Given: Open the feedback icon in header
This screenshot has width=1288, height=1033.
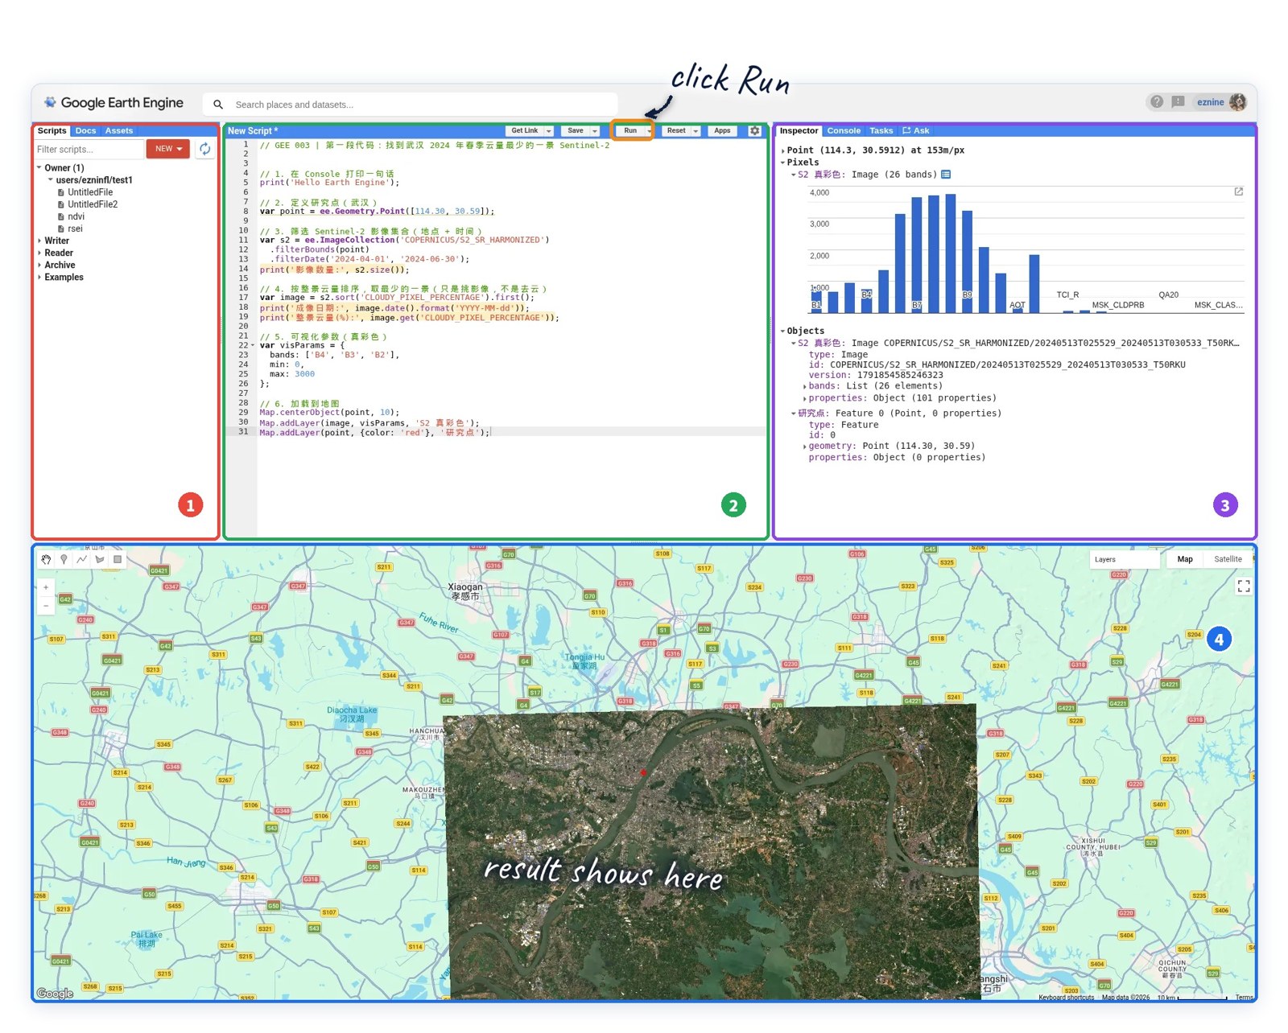Looking at the screenshot, I should (x=1179, y=101).
